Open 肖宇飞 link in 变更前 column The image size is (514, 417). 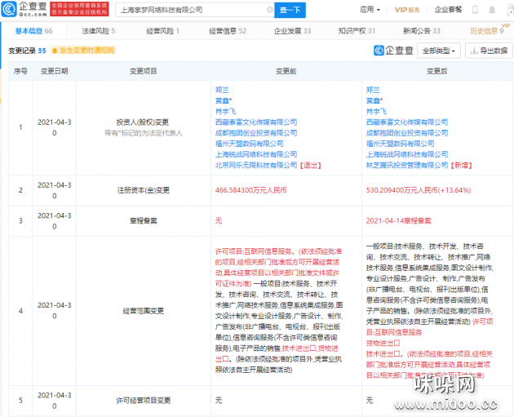(x=225, y=112)
